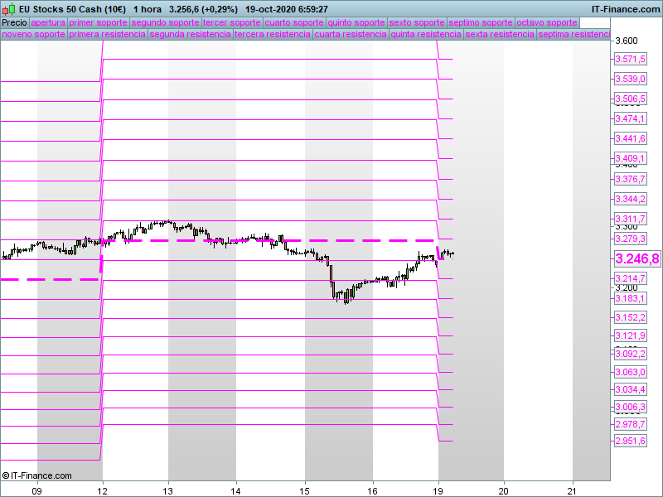Click date 19 on the time axis

[x=438, y=489]
